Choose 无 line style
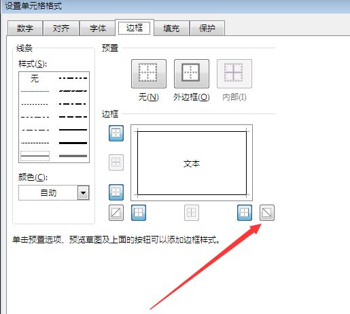Image resolution: width=350 pixels, height=314 pixels. (35, 78)
